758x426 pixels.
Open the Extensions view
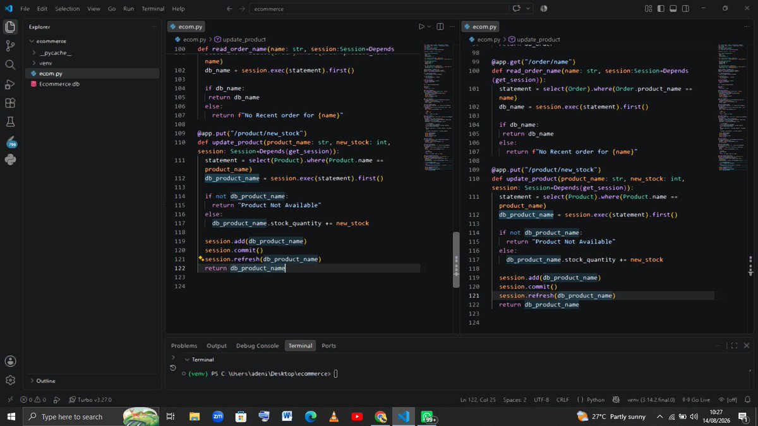[x=10, y=103]
